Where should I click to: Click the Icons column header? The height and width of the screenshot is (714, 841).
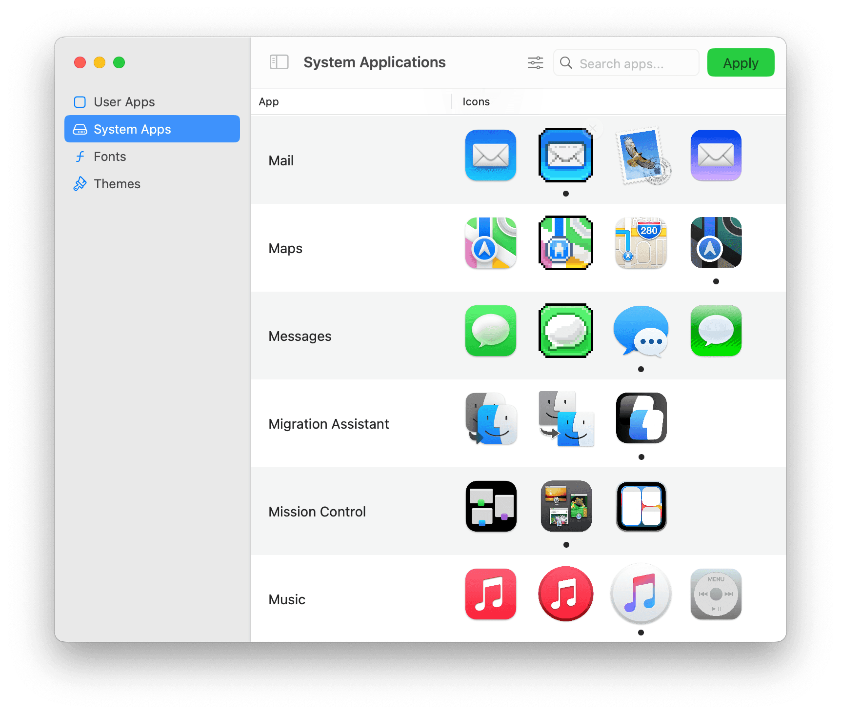[476, 101]
